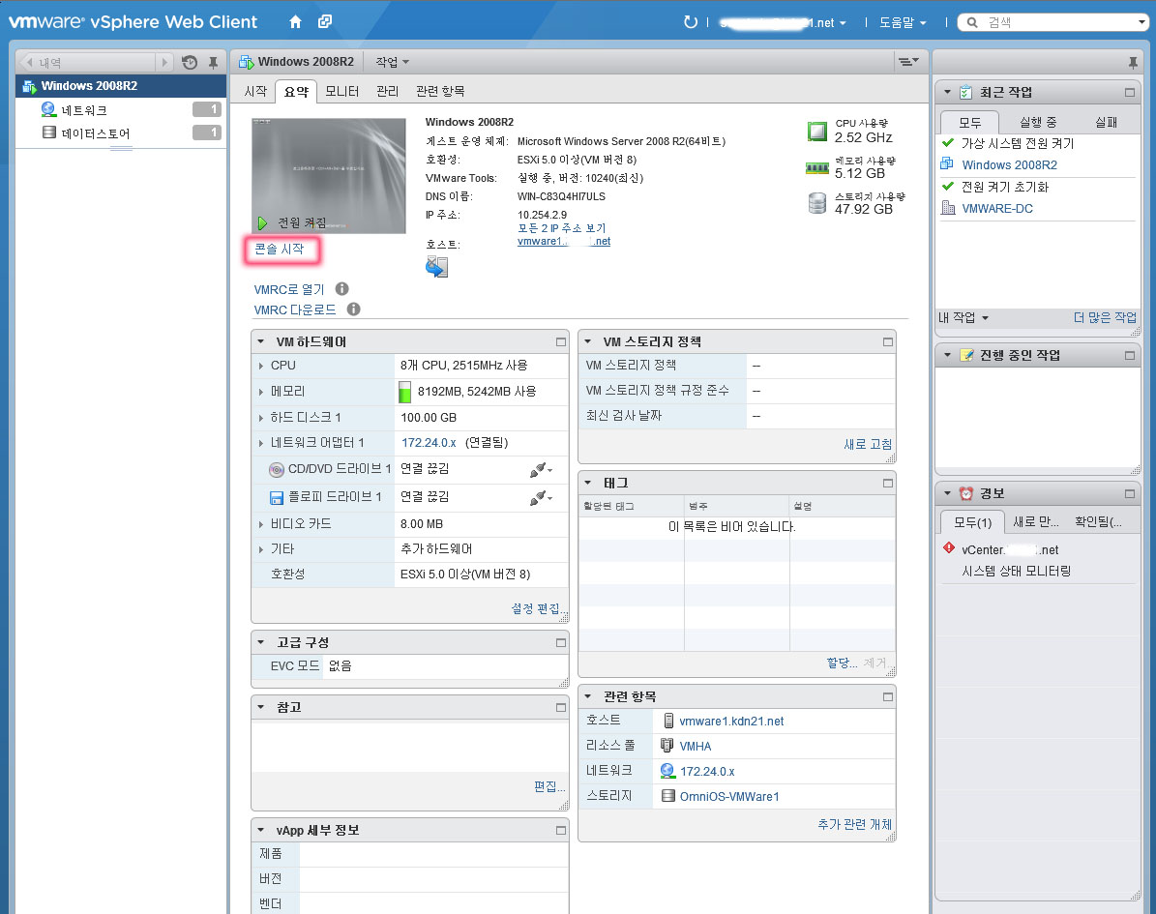Click the 설정 편집 link
The image size is (1156, 914).
(539, 608)
